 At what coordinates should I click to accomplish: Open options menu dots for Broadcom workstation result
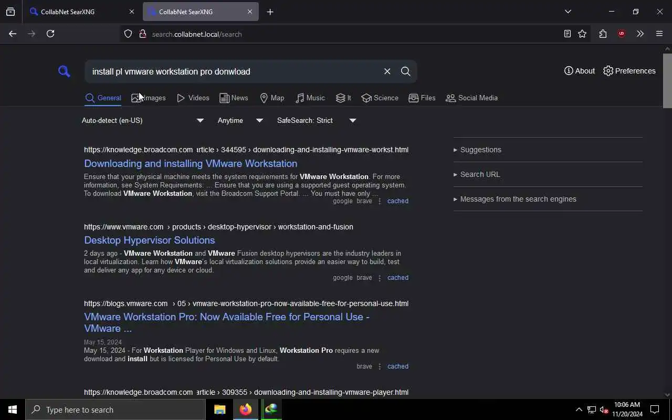[380, 201]
